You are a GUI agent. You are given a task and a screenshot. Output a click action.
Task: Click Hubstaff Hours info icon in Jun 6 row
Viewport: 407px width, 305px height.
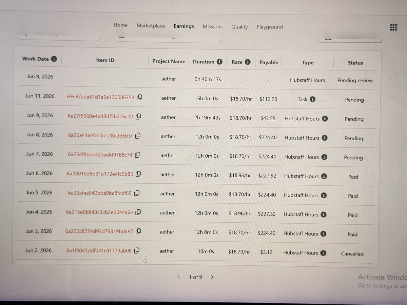click(324, 176)
